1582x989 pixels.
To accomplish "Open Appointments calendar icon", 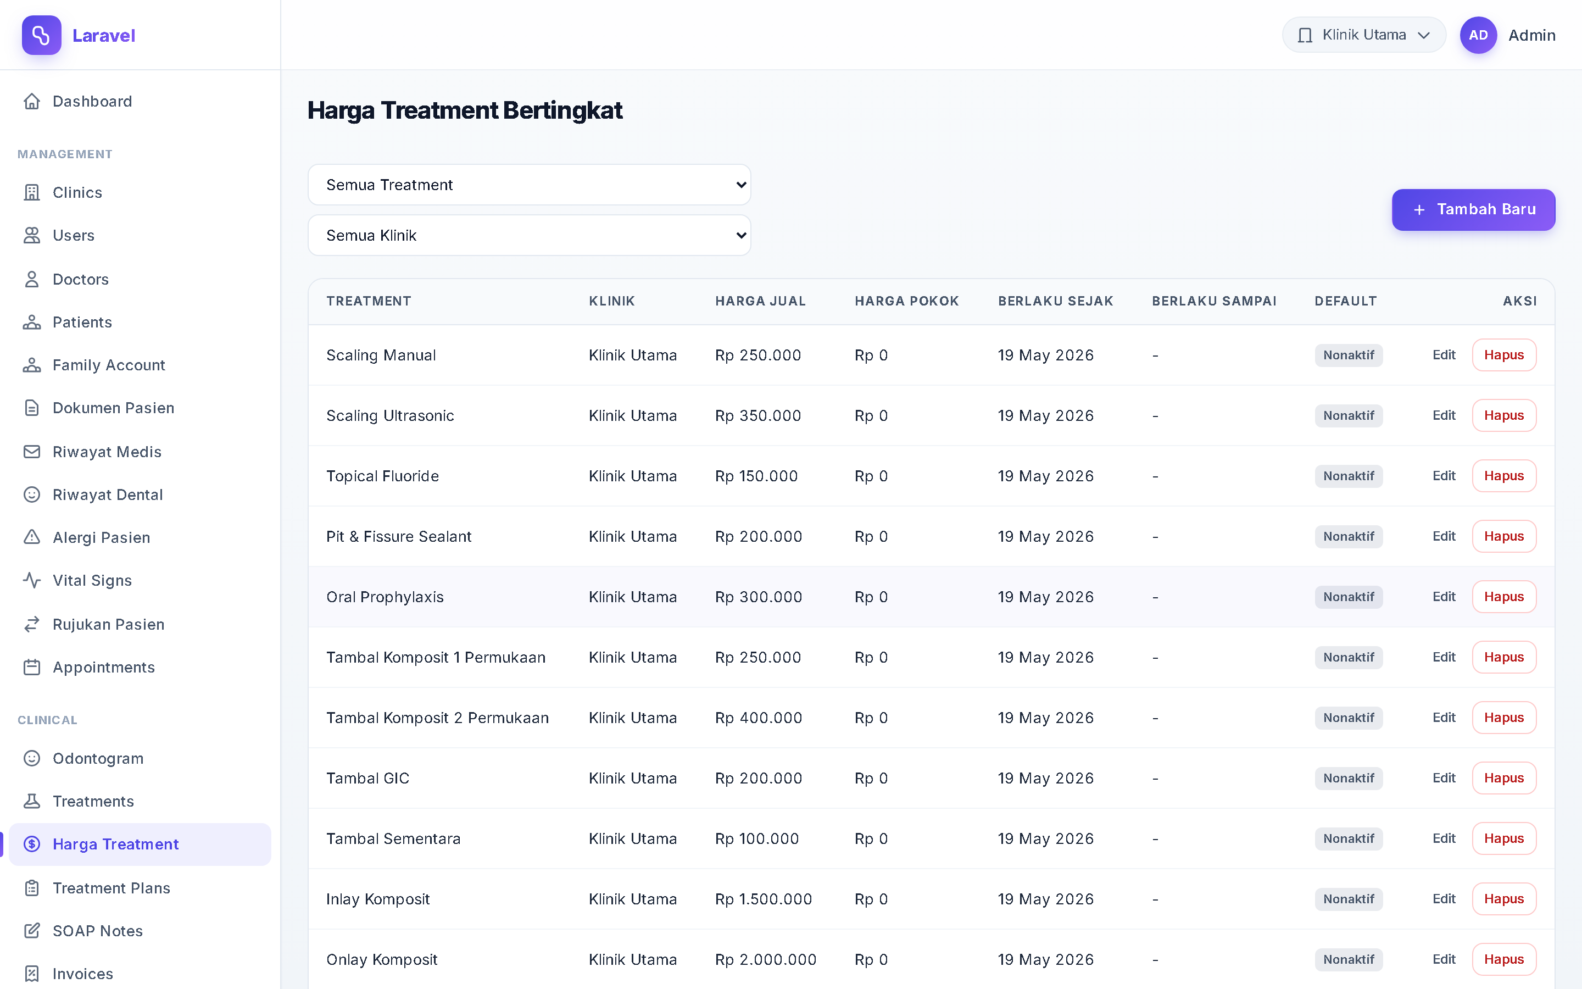I will [x=31, y=667].
